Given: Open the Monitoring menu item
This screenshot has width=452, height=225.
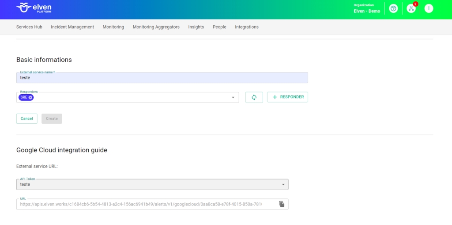Looking at the screenshot, I should coord(113,27).
